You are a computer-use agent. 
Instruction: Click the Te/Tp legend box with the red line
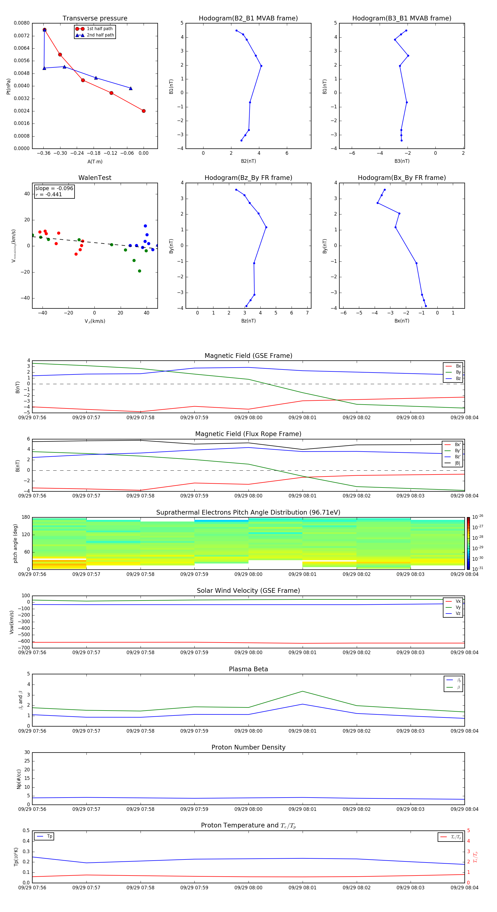tap(450, 837)
